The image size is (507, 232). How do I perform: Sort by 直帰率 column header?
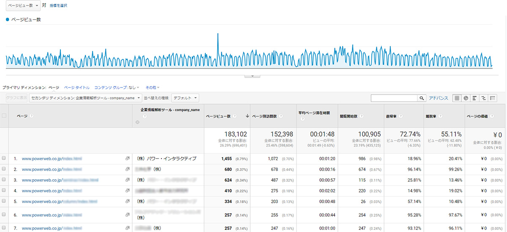pyautogui.click(x=391, y=116)
